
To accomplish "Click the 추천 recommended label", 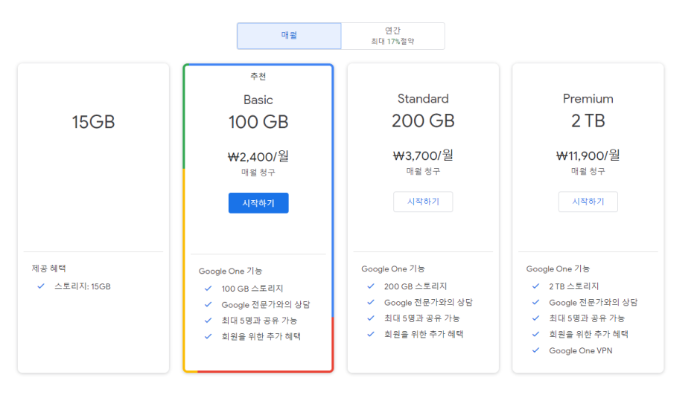I will pos(258,77).
